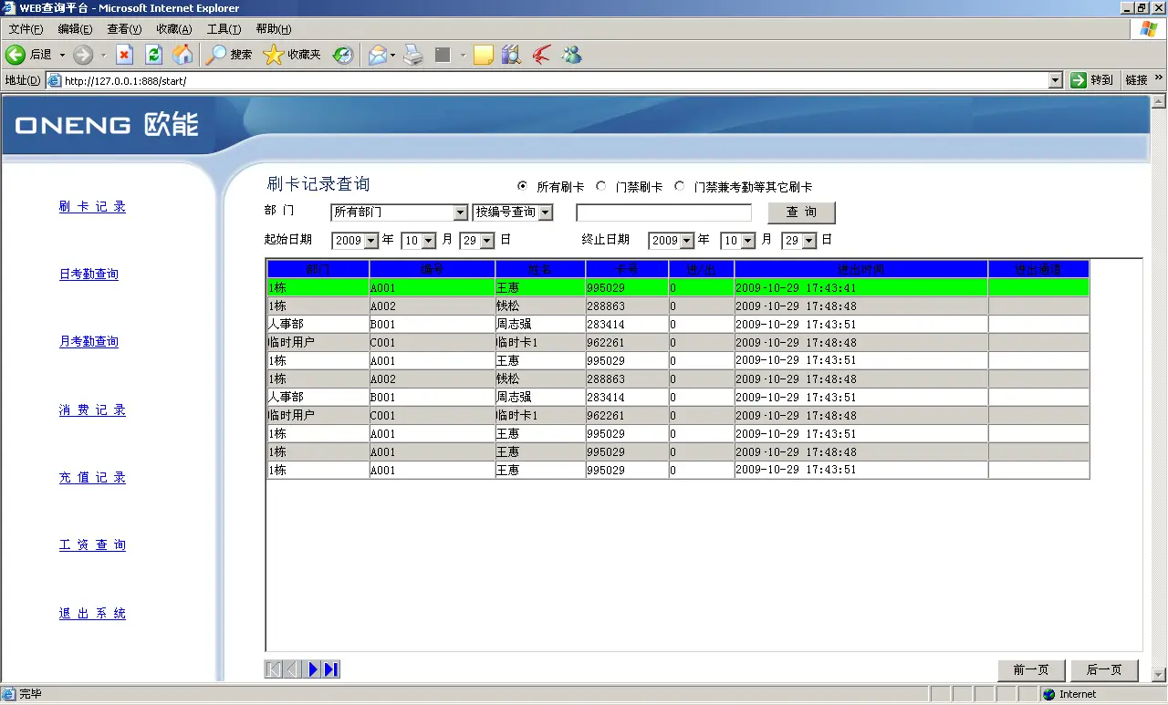Click the Refresh icon in the toolbar
Viewport: 1168px width, 705px height.
[152, 55]
